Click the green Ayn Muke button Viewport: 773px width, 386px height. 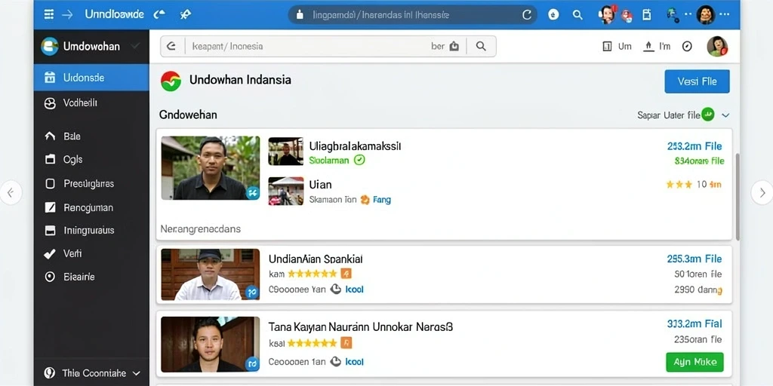(694, 362)
